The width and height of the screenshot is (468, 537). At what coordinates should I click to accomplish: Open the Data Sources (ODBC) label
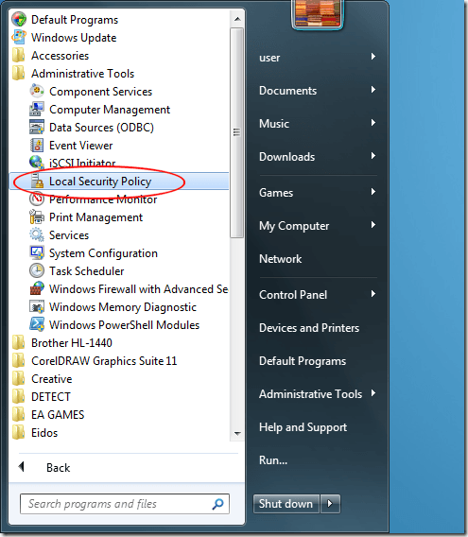(101, 128)
